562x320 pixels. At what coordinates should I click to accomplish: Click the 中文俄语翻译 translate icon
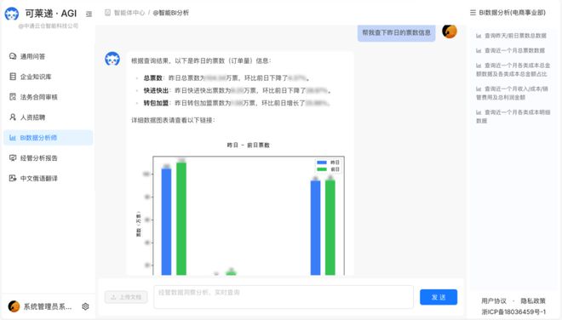coord(13,178)
